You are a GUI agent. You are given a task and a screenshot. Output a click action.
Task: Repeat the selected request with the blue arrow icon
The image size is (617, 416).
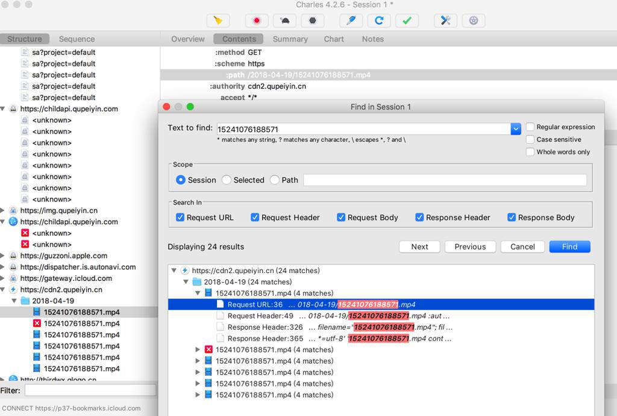point(379,20)
